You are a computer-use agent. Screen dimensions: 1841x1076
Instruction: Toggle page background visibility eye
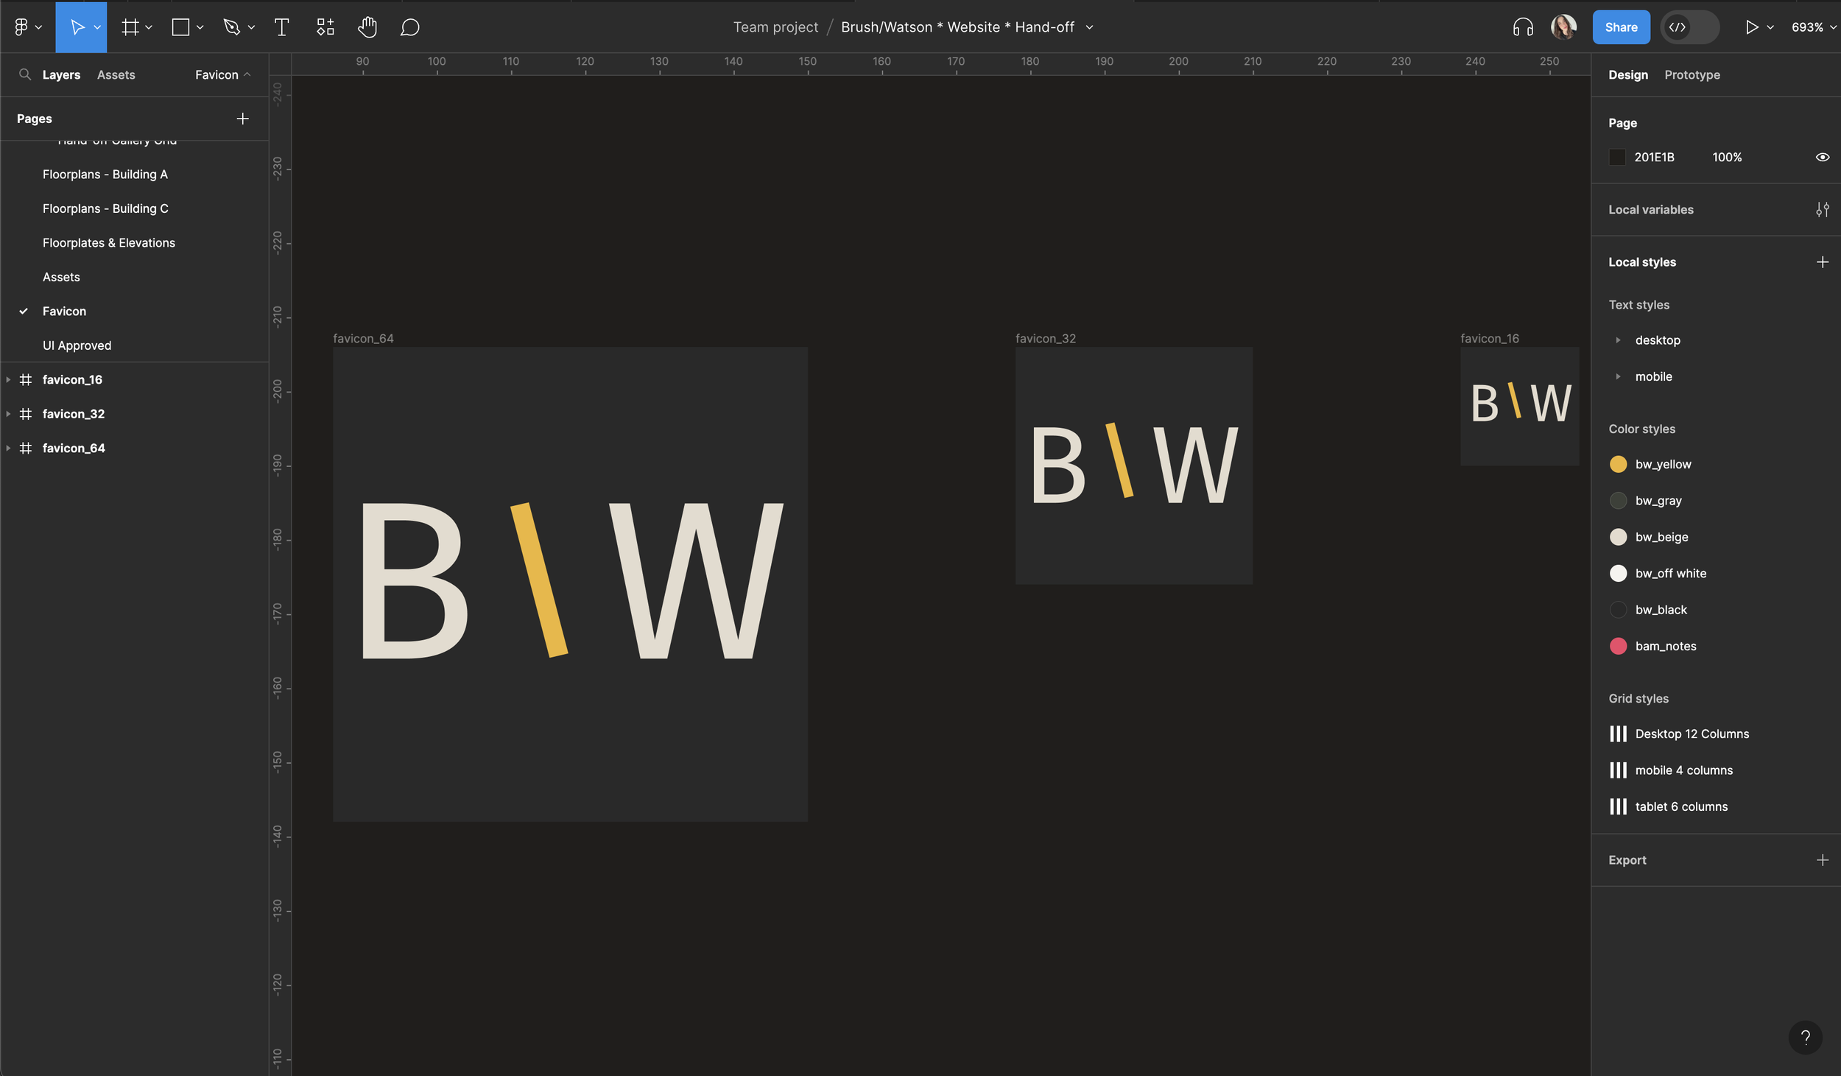[1822, 157]
